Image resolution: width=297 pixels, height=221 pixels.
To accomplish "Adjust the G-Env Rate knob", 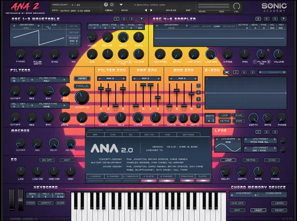I will pyautogui.click(x=267, y=117).
